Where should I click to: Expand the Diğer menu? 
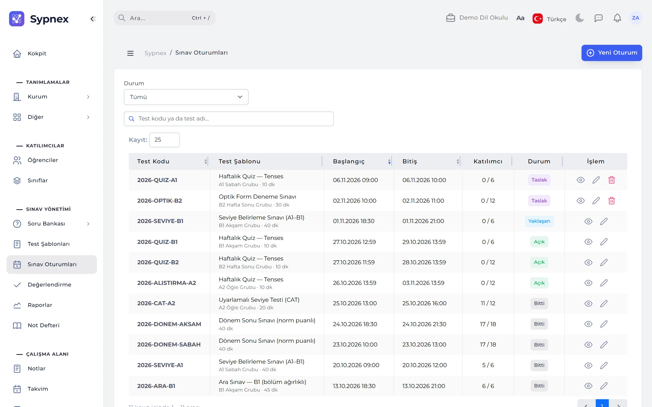pyautogui.click(x=52, y=117)
